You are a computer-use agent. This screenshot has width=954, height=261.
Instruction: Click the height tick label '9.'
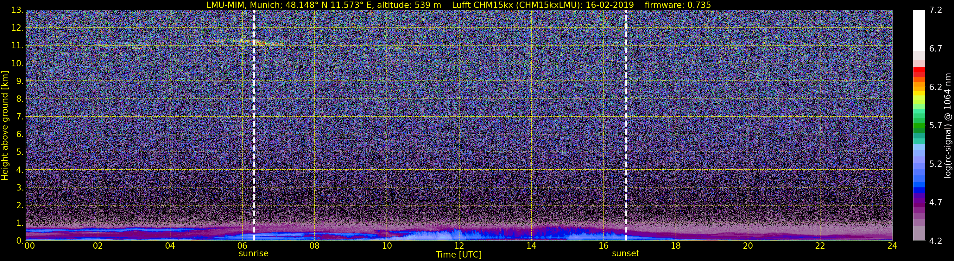pos(20,81)
